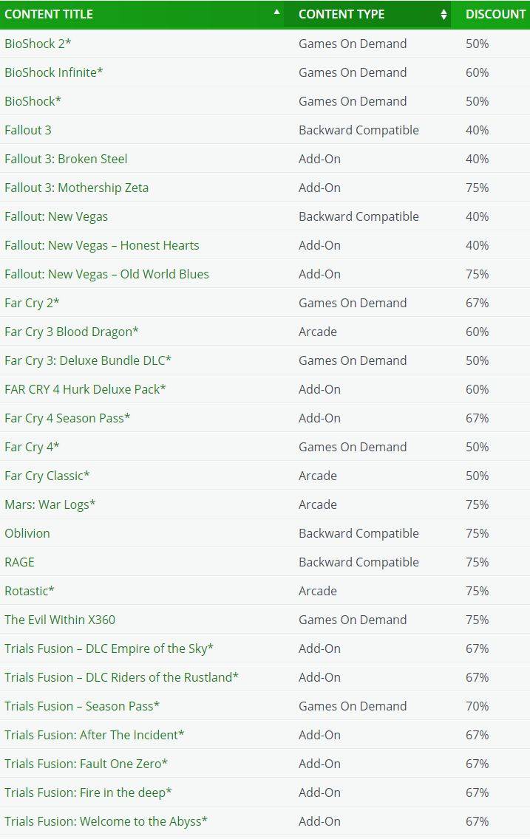This screenshot has height=839, width=530.
Task: Click the Content Title sort arrow icon
Action: point(276,11)
